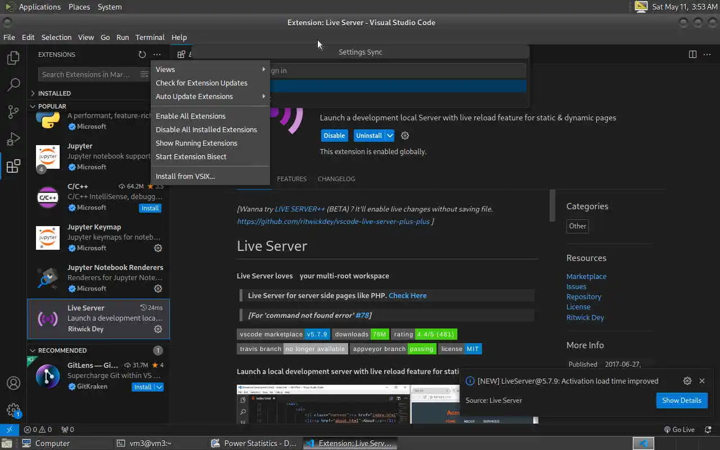Viewport: 720px width, 450px height.
Task: Refresh the extensions list
Action: [142, 55]
